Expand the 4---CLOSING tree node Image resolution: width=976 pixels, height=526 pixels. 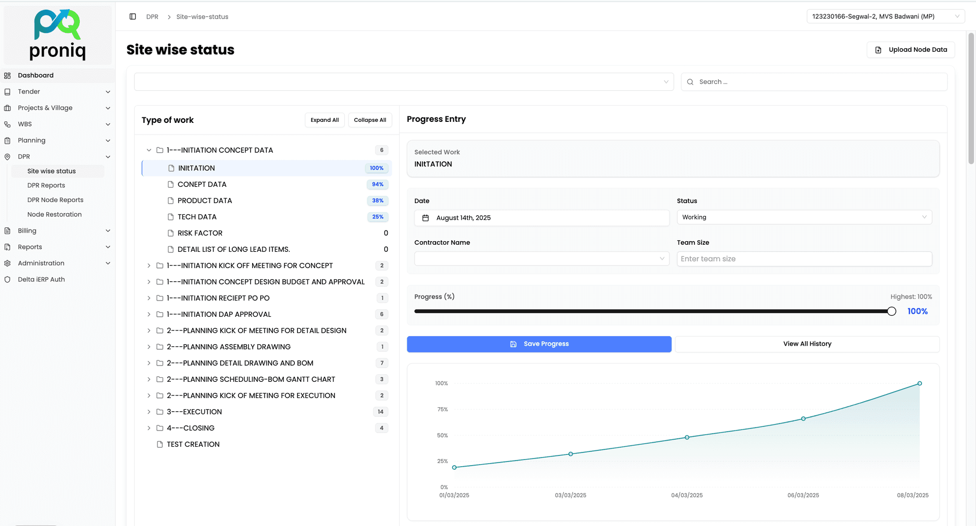click(x=149, y=428)
